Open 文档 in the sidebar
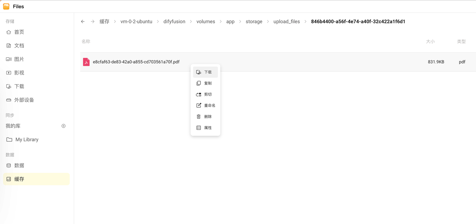Viewport: 476px width, 224px height. [19, 46]
